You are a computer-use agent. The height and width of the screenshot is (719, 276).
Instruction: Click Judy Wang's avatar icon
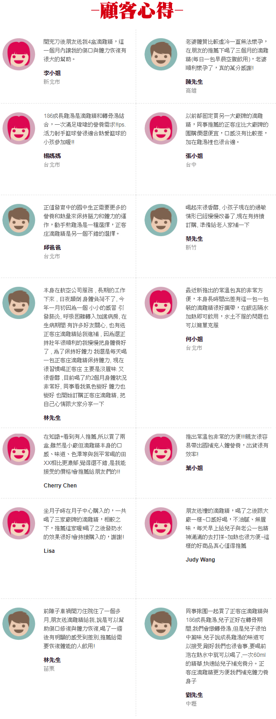pyautogui.click(x=161, y=524)
